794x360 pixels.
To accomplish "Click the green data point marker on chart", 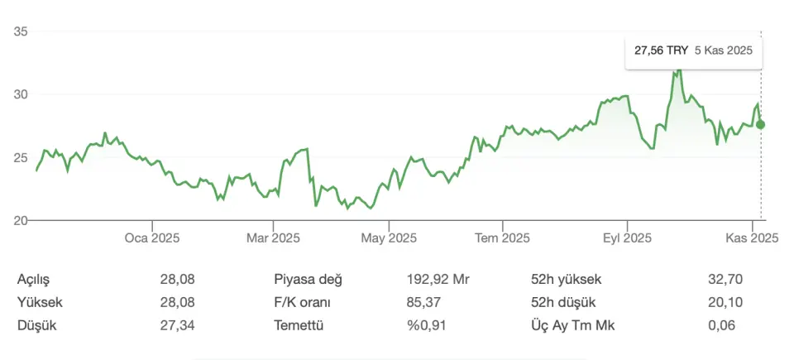I will point(761,125).
